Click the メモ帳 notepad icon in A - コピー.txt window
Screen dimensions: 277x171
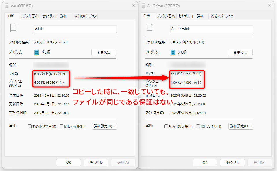pos(173,52)
